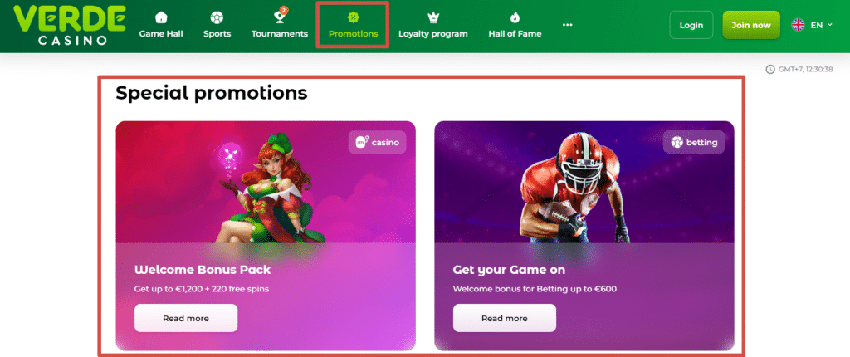Click the UK flag language icon
This screenshot has height=357, width=850.
click(798, 25)
